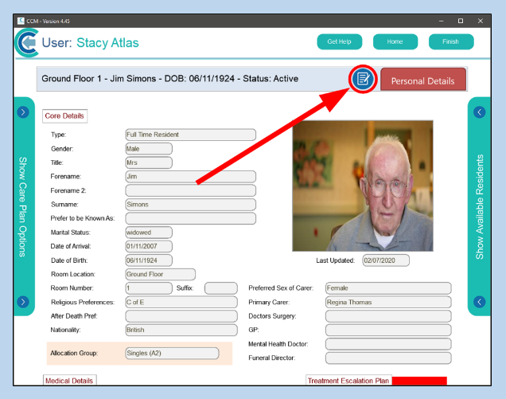Screen dimensions: 506x399
Task: Click the Room Location field showing Ground Floor
Action: pyautogui.click(x=160, y=274)
